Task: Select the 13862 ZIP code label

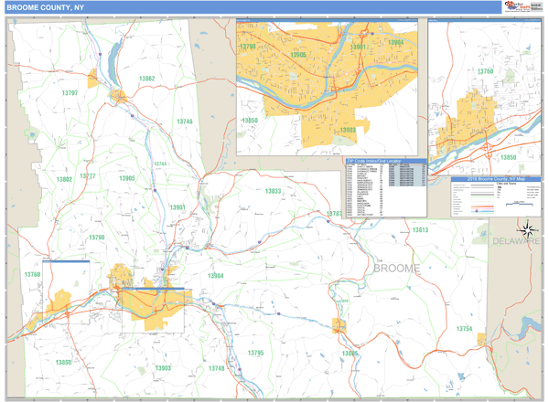Action: click(147, 79)
